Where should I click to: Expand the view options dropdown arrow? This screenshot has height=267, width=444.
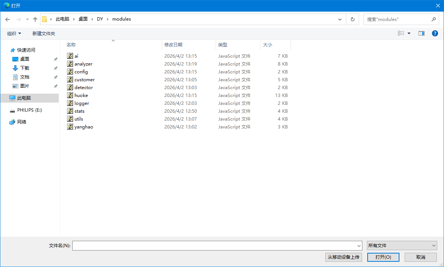click(409, 33)
